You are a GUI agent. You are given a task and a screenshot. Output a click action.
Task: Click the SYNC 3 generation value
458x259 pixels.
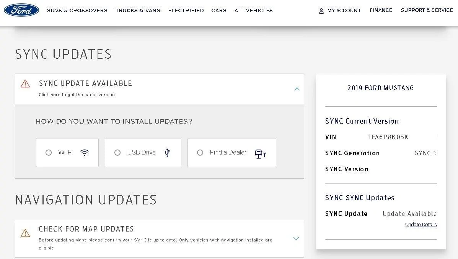(x=425, y=153)
